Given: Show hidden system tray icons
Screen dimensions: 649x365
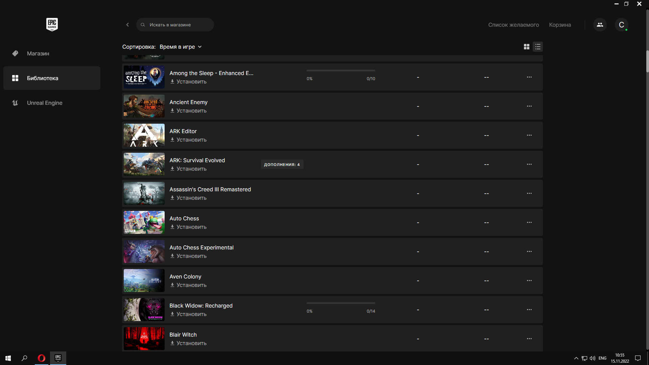Looking at the screenshot, I should pyautogui.click(x=576, y=358).
